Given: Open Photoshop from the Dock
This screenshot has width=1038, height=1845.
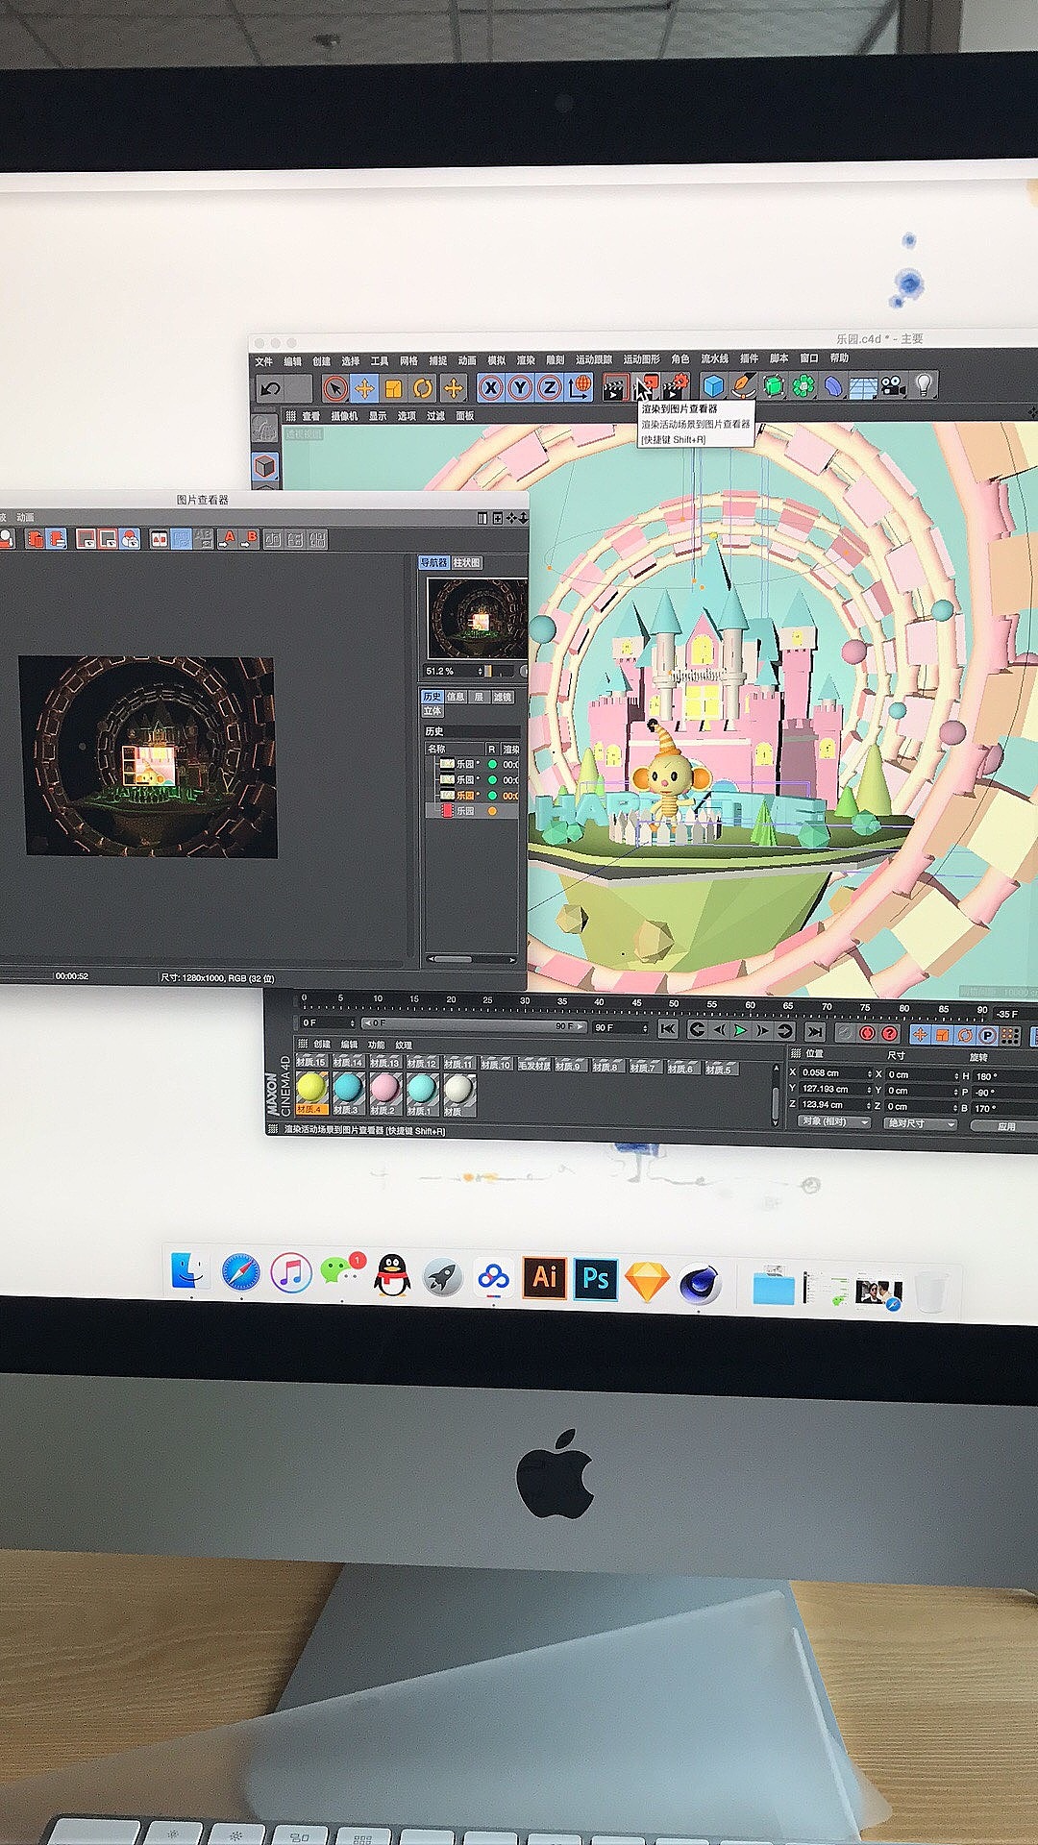Looking at the screenshot, I should click(x=596, y=1279).
